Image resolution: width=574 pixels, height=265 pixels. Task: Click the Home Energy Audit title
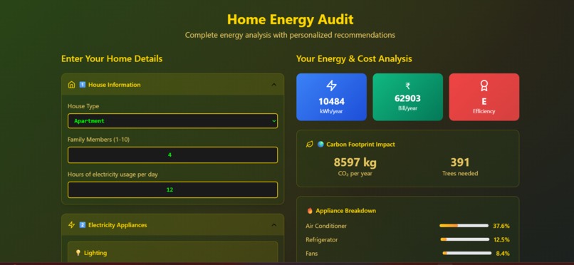click(291, 19)
